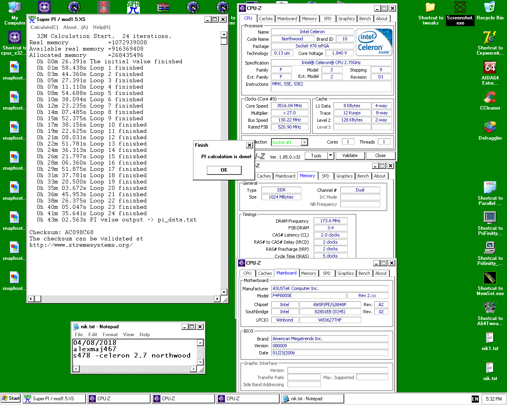
Task: Open the Shortcut to MemSet.exe icon
Action: click(x=490, y=284)
